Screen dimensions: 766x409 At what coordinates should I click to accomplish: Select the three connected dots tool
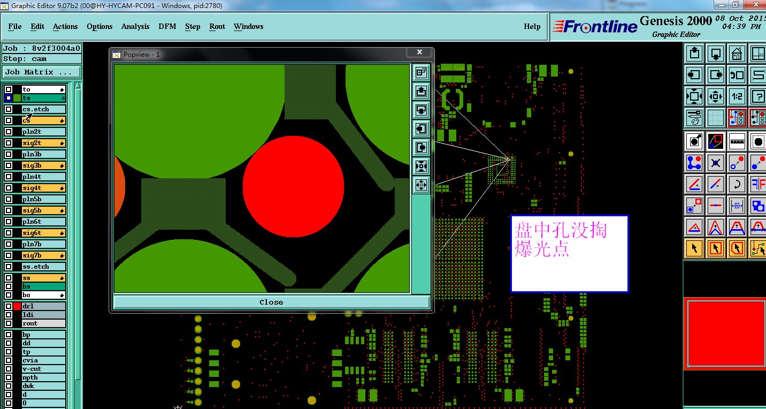[694, 163]
